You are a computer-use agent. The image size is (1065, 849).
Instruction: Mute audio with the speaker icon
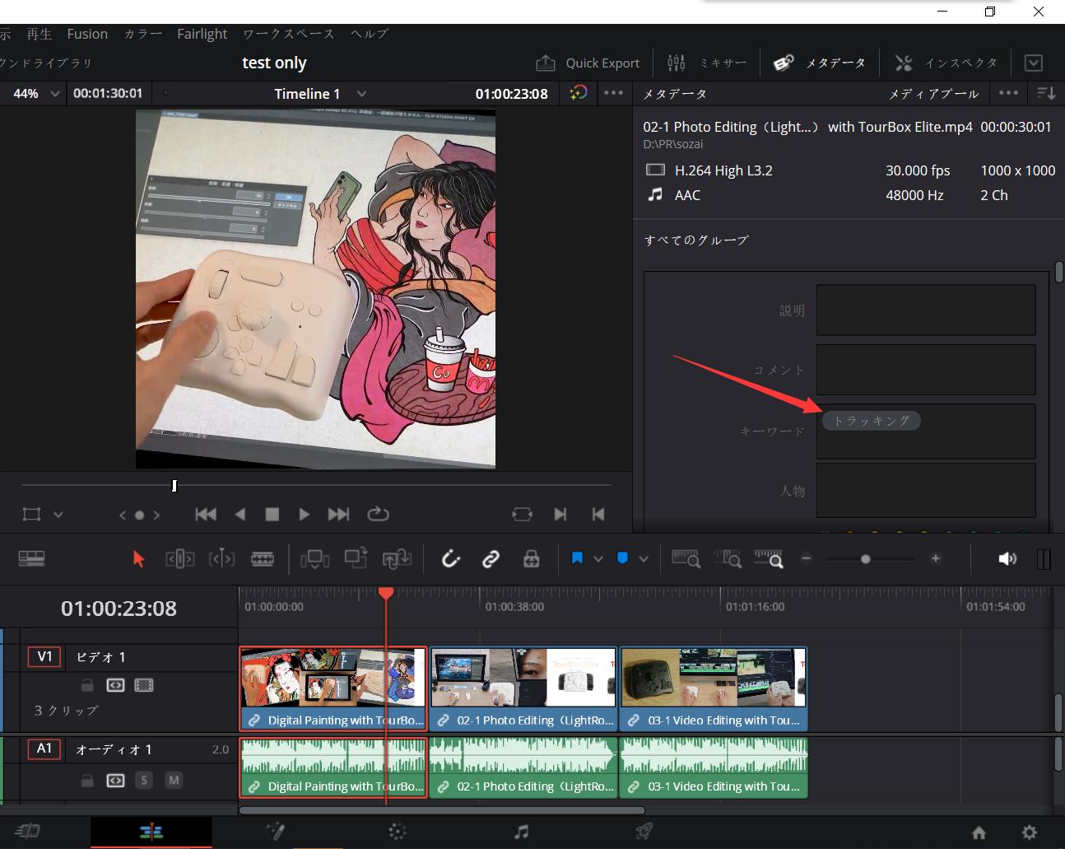pyautogui.click(x=1007, y=559)
